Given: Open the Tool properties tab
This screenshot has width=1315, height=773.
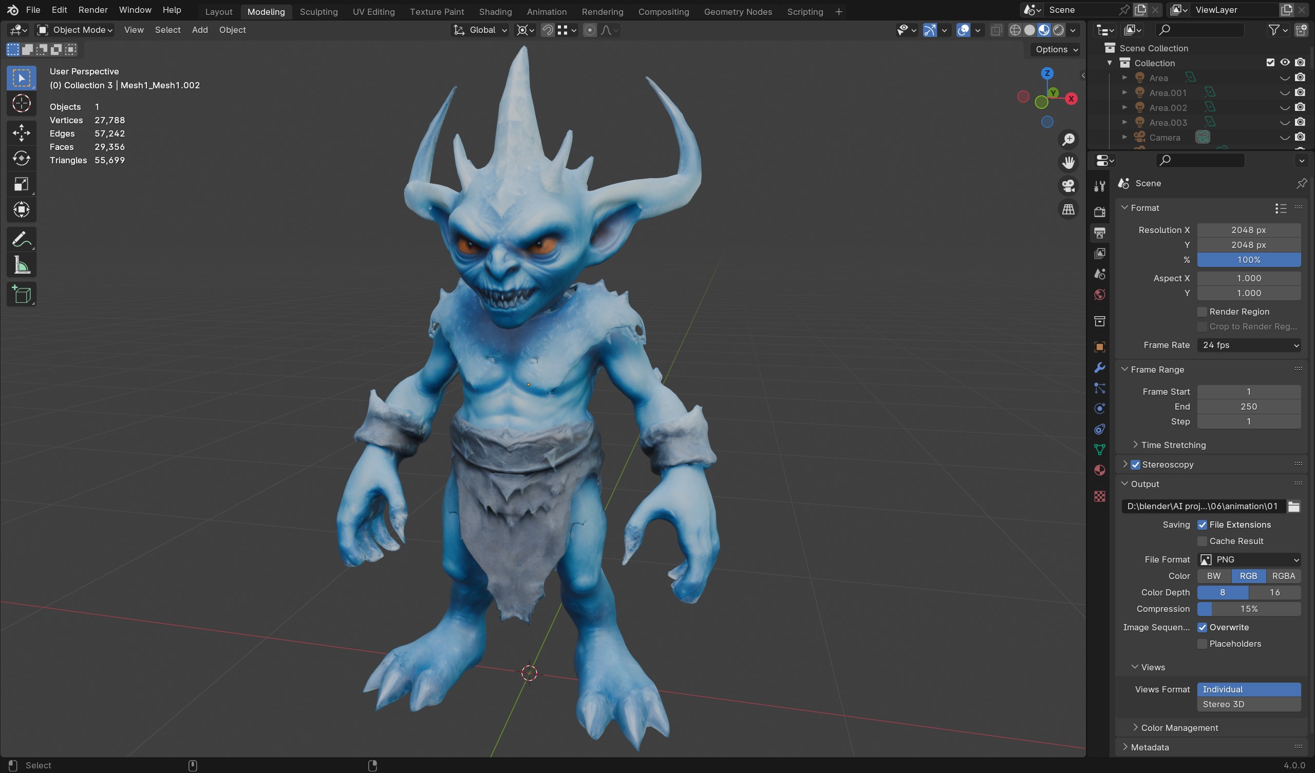Looking at the screenshot, I should click(x=1099, y=186).
